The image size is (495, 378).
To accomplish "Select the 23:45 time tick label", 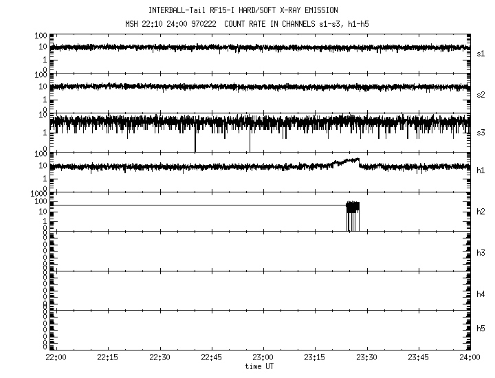I will click(418, 357).
